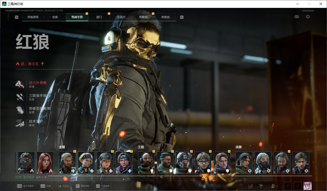Screen dimensions: 327x191
Task: Select the 突破型烟雾弹 skill icon
Action: point(20,110)
